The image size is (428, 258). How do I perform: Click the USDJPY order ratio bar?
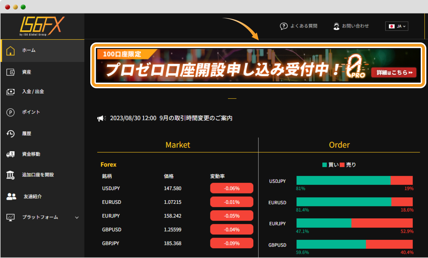point(354,180)
